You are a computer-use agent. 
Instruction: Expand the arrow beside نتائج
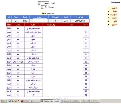(109, 21)
